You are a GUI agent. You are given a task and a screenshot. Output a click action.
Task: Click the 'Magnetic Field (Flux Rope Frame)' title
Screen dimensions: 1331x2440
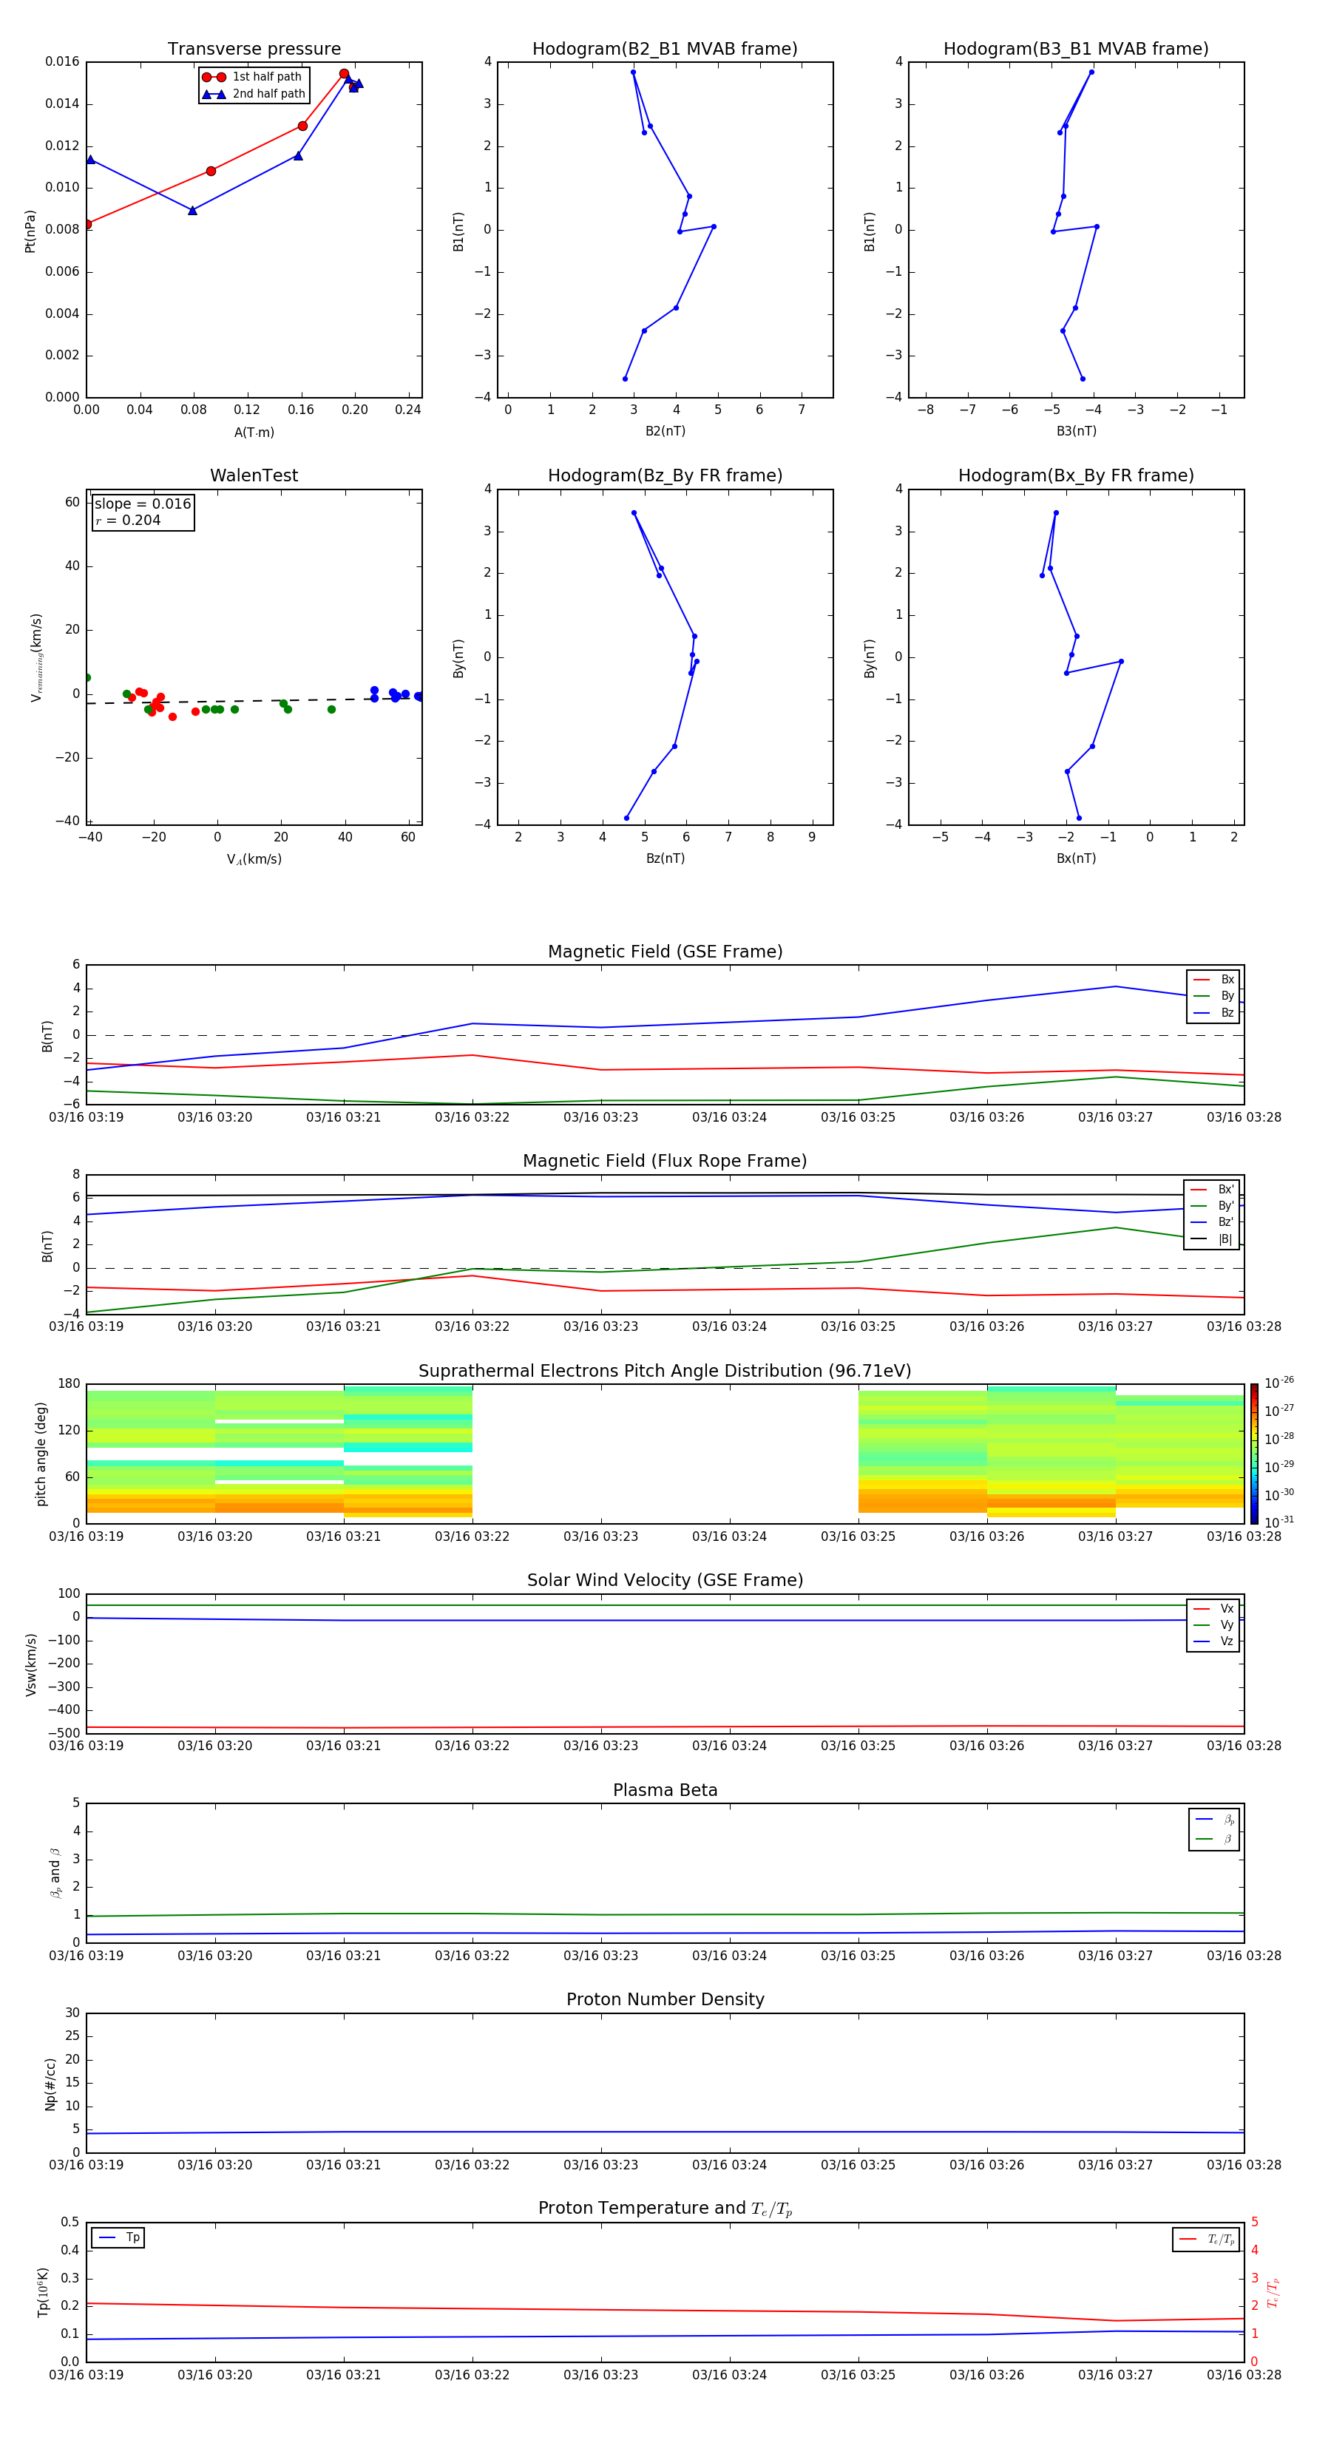click(665, 1162)
